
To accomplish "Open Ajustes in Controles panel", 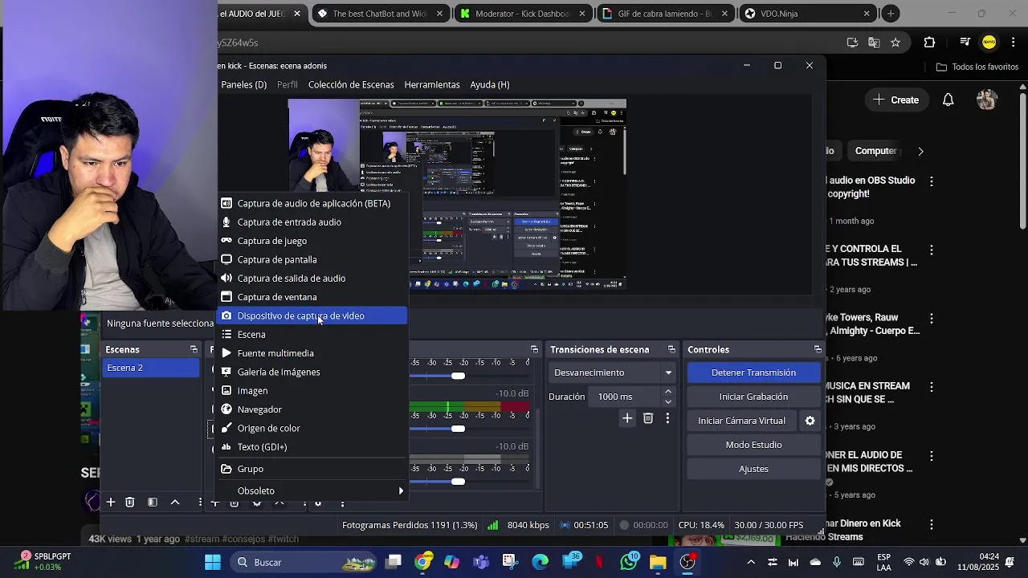I will click(753, 469).
